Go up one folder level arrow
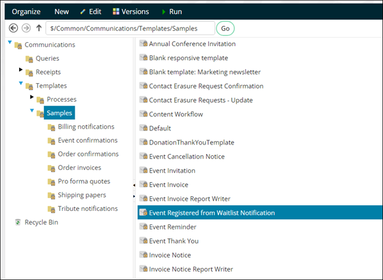383x280 pixels. (39, 28)
